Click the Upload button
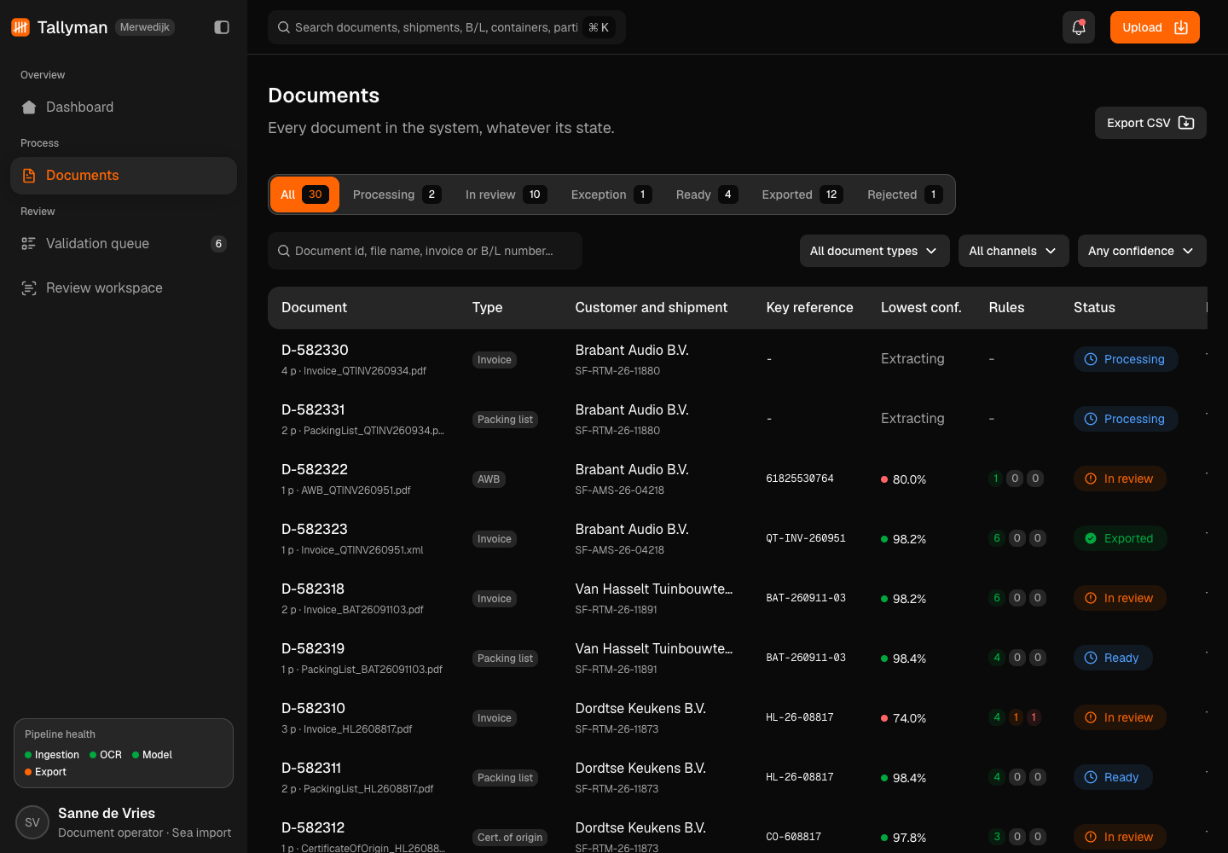This screenshot has width=1228, height=853. (x=1155, y=27)
